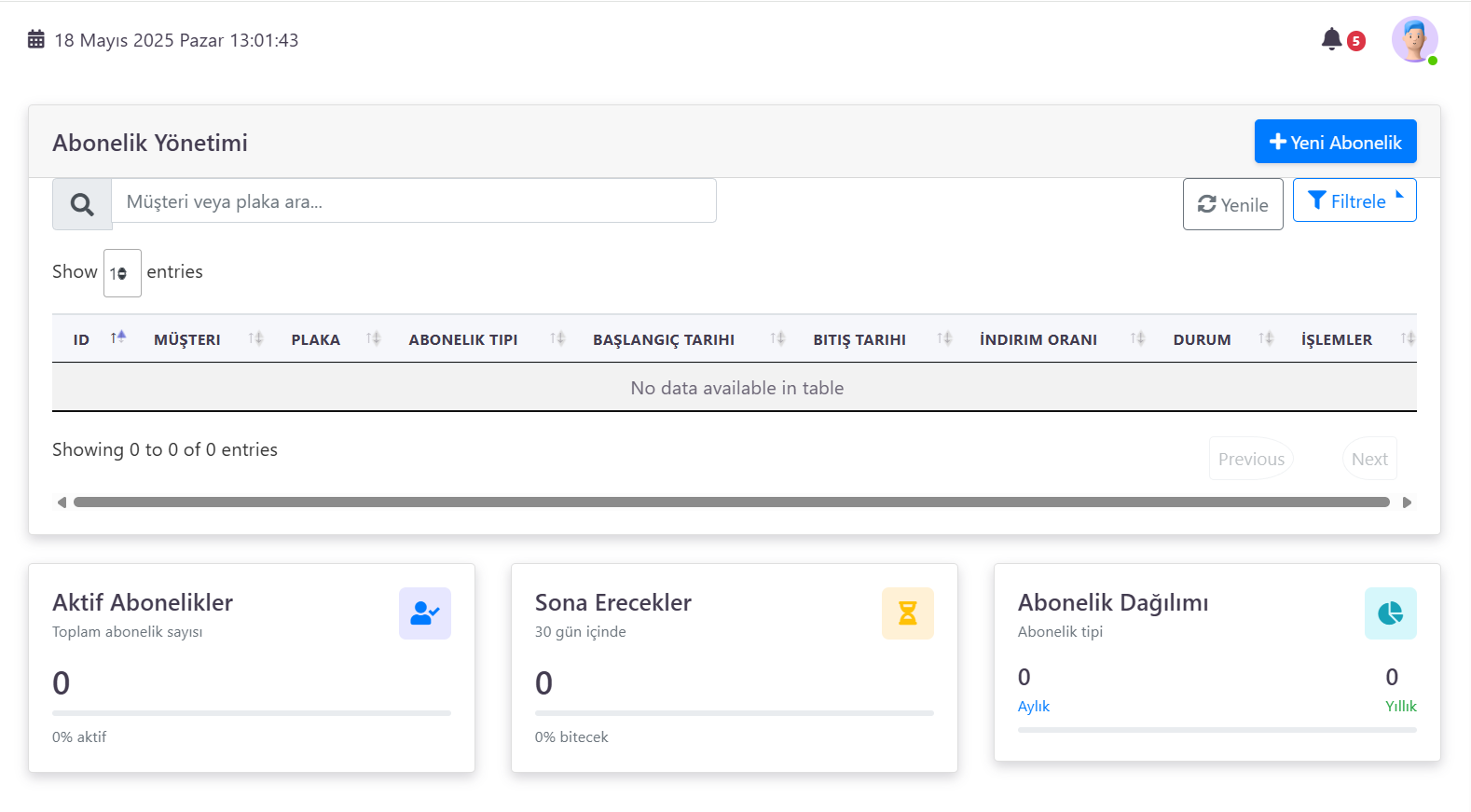Sort by Müşteri column header
The height and width of the screenshot is (812, 1471).
(x=187, y=339)
